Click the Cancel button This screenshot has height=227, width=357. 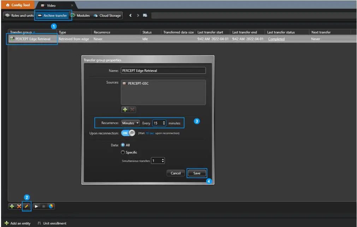coord(175,173)
